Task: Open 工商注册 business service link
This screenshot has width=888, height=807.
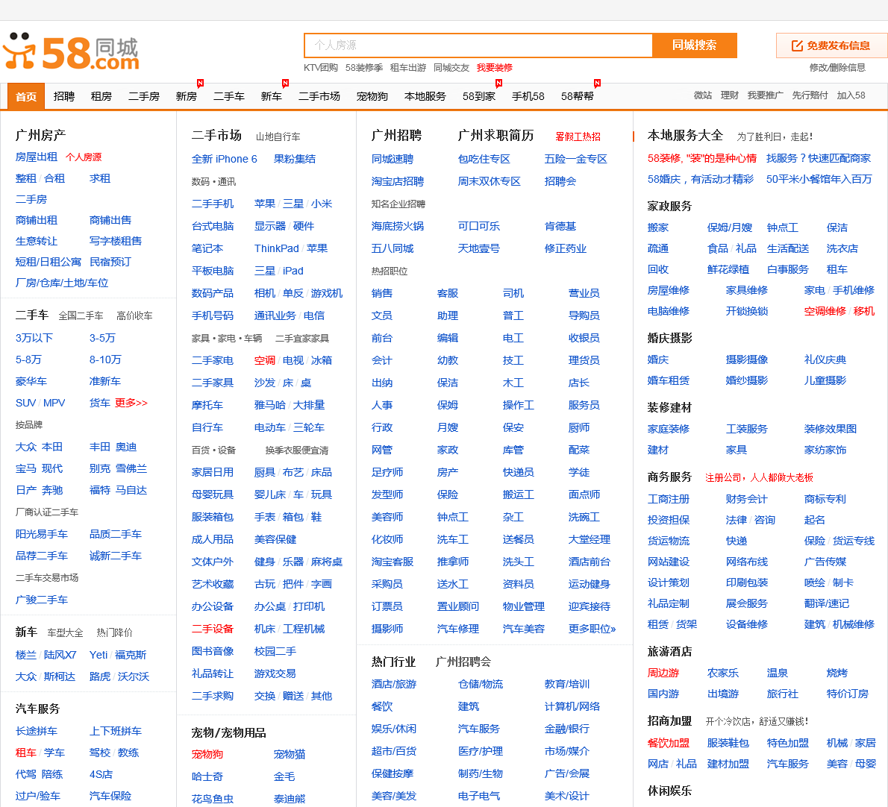Action: pyautogui.click(x=669, y=499)
